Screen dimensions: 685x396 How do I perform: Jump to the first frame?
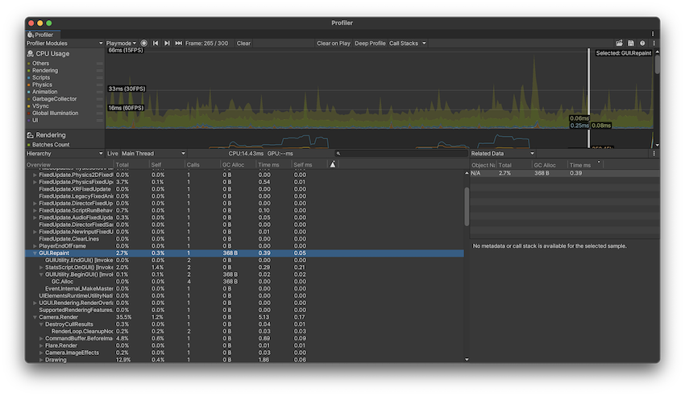coord(156,43)
